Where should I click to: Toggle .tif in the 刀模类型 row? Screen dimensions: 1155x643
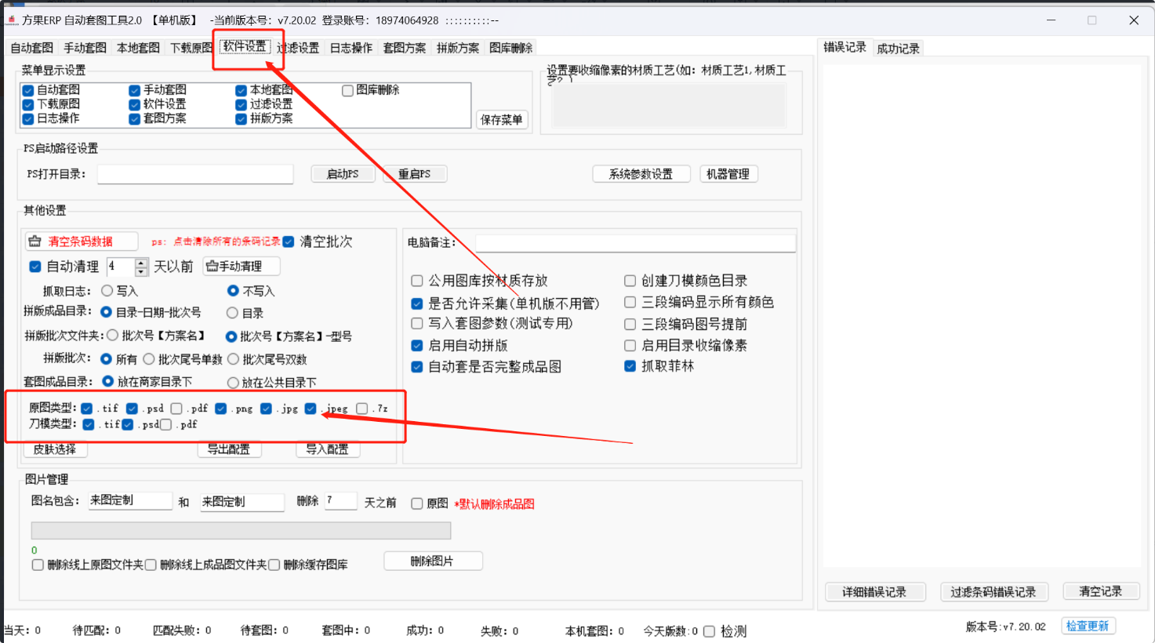[x=89, y=424]
